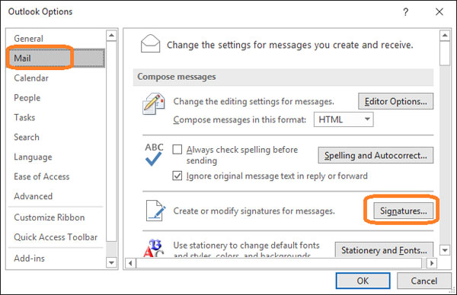This screenshot has width=457, height=295.
Task: Click the horizontal scroll left arrow
Action: 130,263
